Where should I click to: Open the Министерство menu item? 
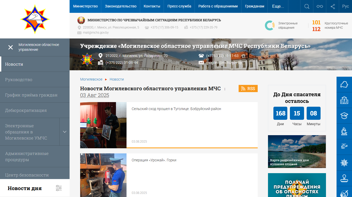85,6
